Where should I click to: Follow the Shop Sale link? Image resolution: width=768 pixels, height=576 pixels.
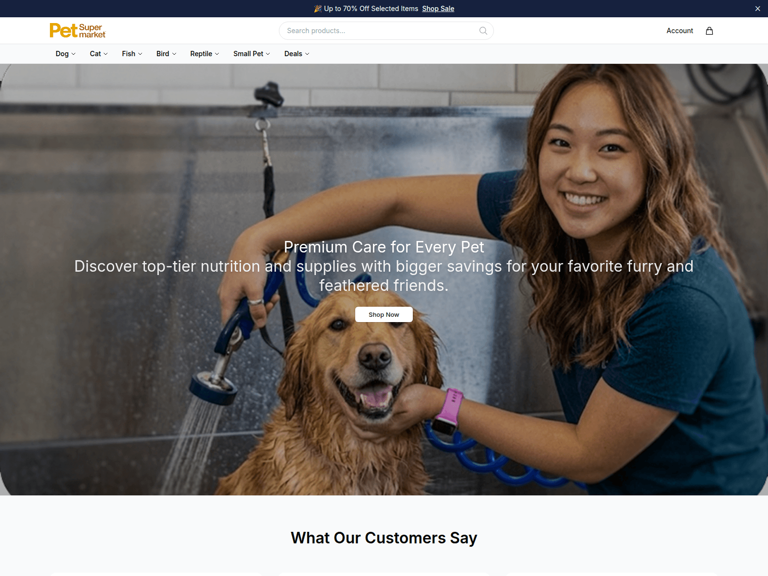tap(438, 9)
